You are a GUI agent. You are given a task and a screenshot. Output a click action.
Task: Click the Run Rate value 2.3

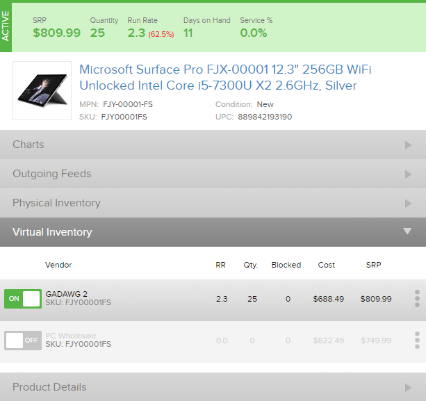click(x=136, y=33)
